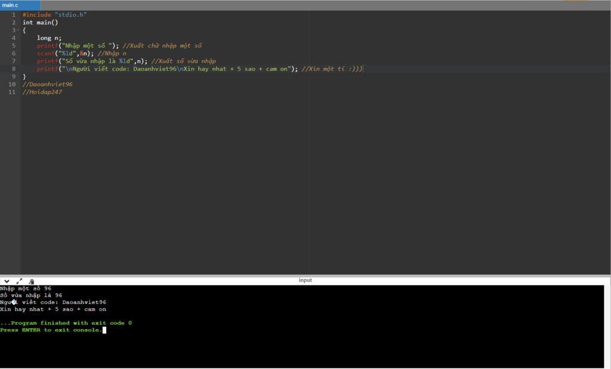The height and width of the screenshot is (369, 611).
Task: Place cursor on the 'long n;' line
Action: point(49,38)
